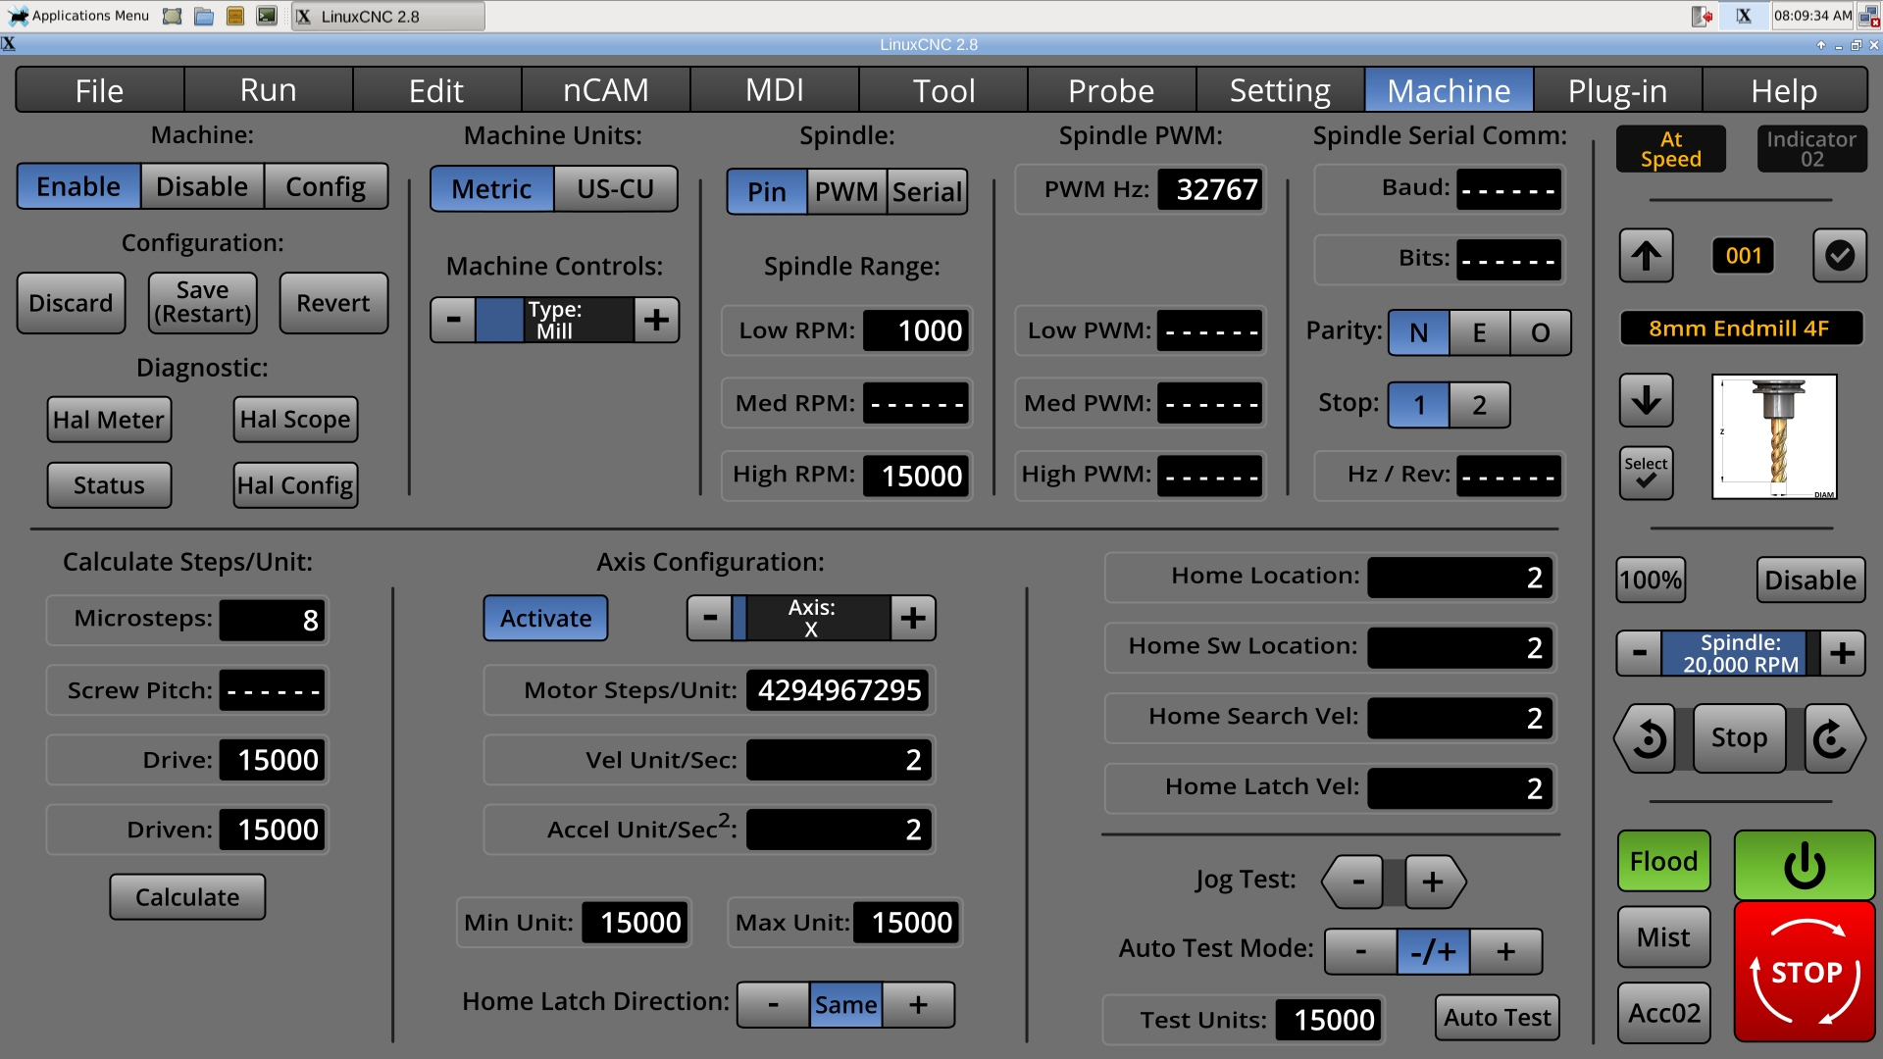Edit the Microsteps value field
The image size is (1883, 1059).
(x=272, y=620)
